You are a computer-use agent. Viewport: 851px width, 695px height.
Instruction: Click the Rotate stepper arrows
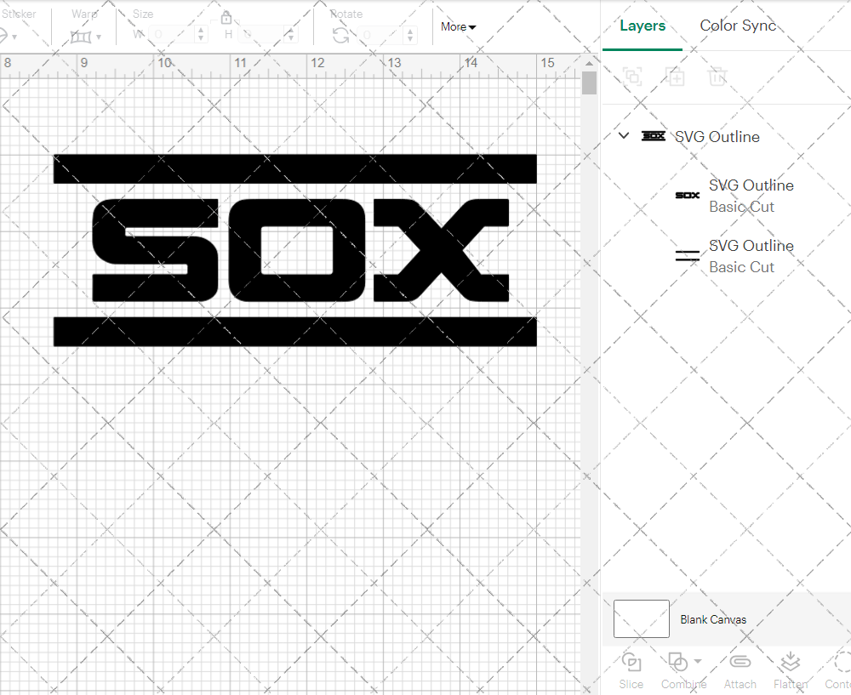coord(410,35)
